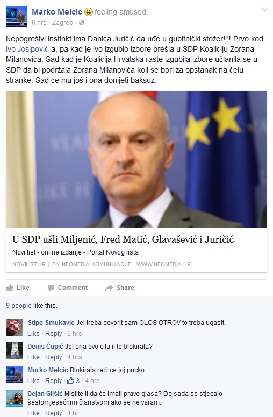Reply to Stipe Smukavic's comment
The image size is (273, 417).
coord(53,333)
